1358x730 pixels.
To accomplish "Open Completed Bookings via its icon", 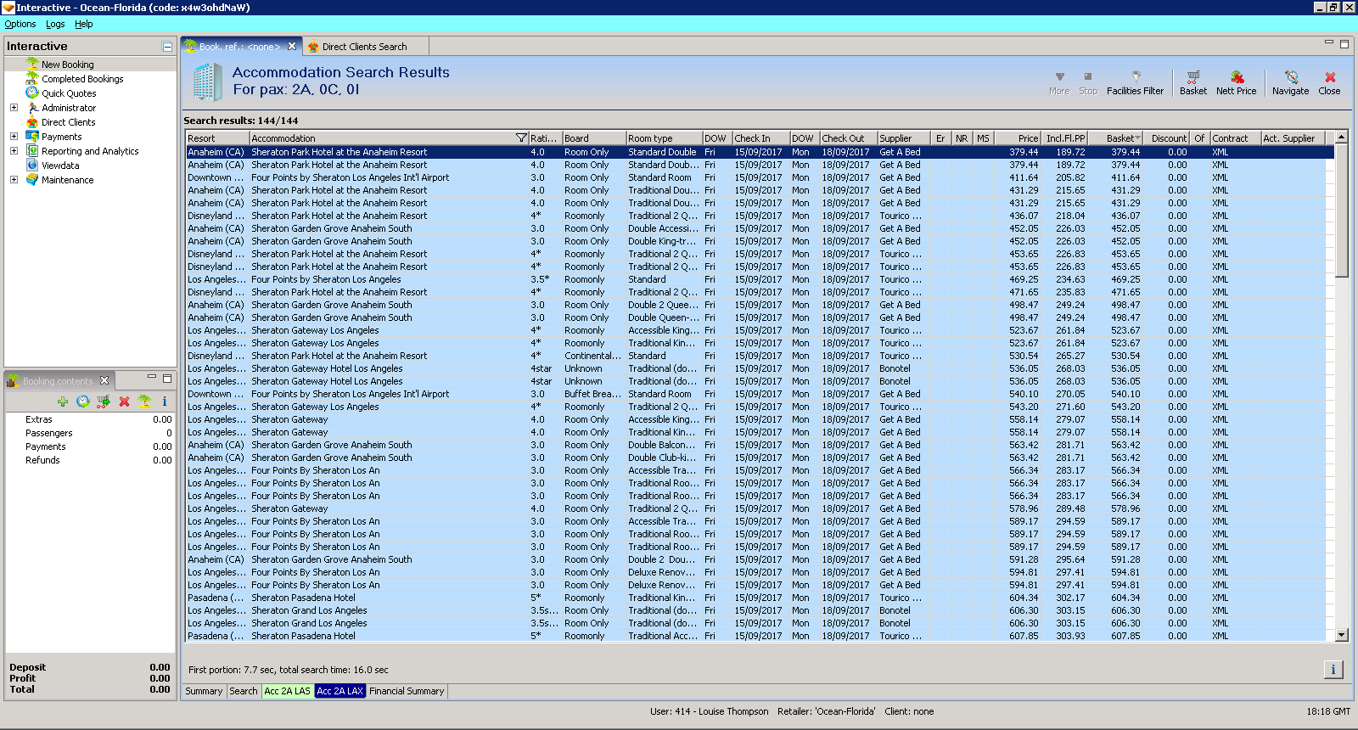I will click(x=32, y=78).
